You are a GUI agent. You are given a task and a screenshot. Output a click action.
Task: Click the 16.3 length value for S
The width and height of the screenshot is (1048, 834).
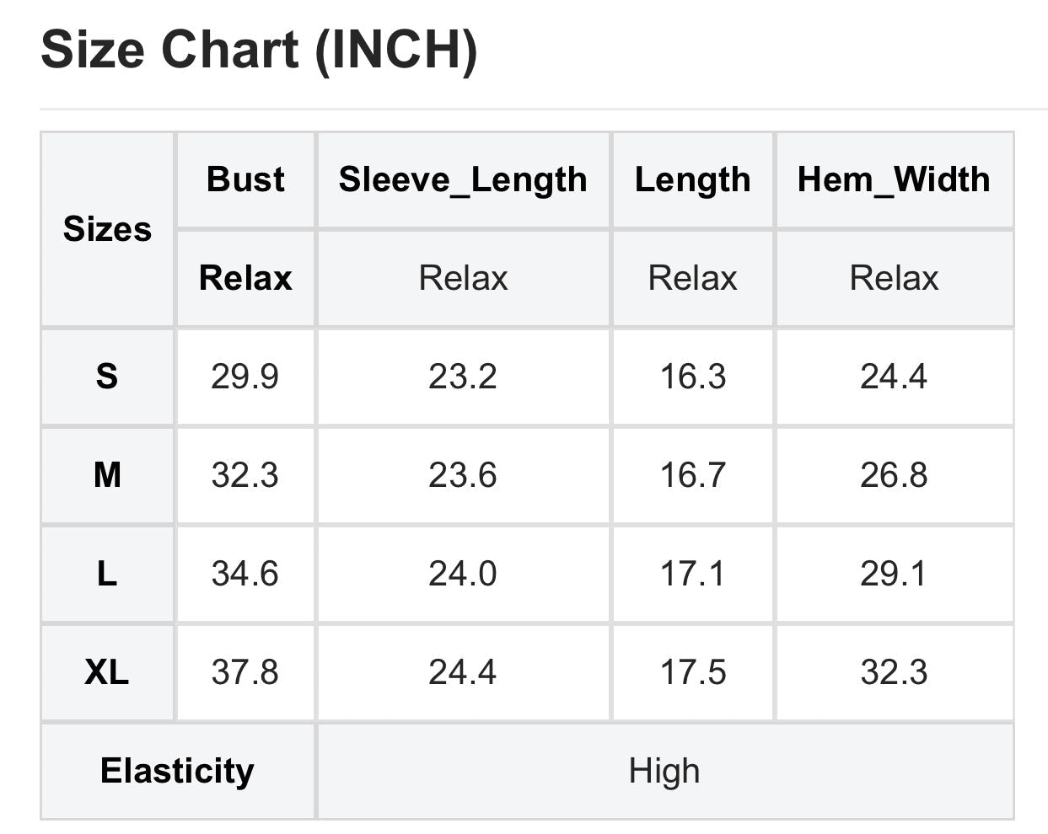[x=692, y=377]
